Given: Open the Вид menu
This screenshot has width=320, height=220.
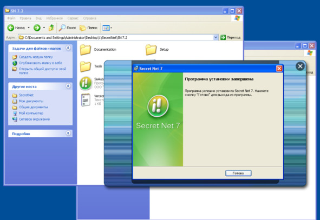Looking at the screenshot, I should (x=38, y=18).
